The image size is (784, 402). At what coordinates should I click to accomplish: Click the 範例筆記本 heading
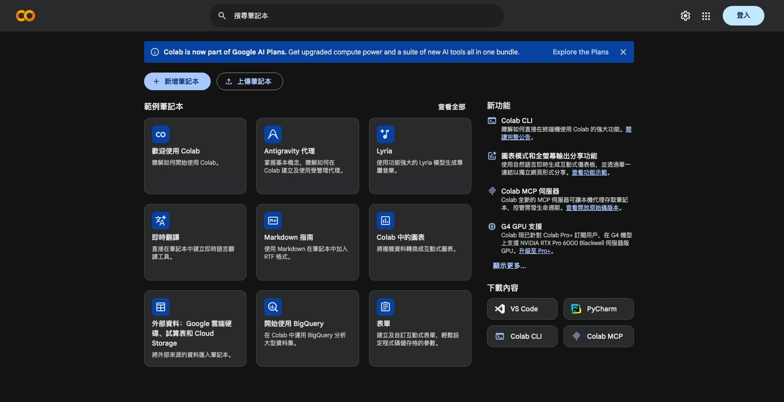pos(164,106)
